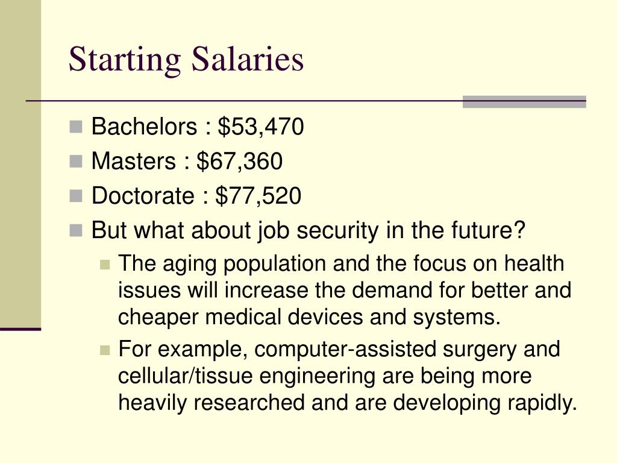Click the gray bullet beside Doctorate
Image resolution: width=617 pixels, height=463 pixels.
pyautogui.click(x=76, y=196)
